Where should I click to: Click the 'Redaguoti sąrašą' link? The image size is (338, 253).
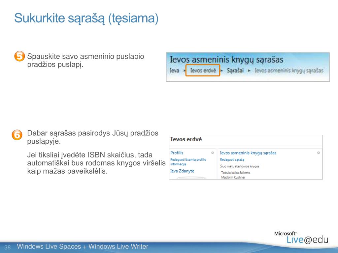pyautogui.click(x=232, y=160)
